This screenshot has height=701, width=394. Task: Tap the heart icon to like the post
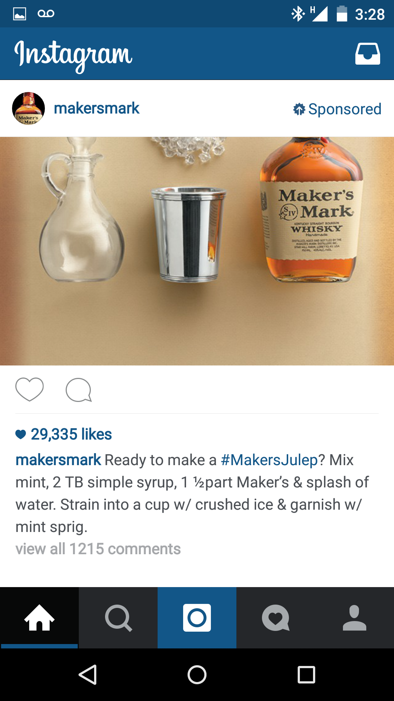(30, 390)
